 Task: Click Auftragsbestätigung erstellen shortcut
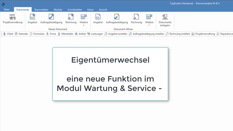(146, 34)
